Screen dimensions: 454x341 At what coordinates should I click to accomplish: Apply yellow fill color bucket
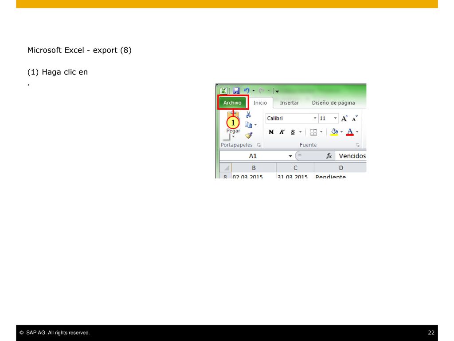click(334, 132)
